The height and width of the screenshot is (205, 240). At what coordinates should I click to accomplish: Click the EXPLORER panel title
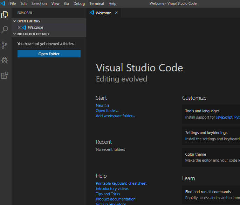(x=25, y=13)
